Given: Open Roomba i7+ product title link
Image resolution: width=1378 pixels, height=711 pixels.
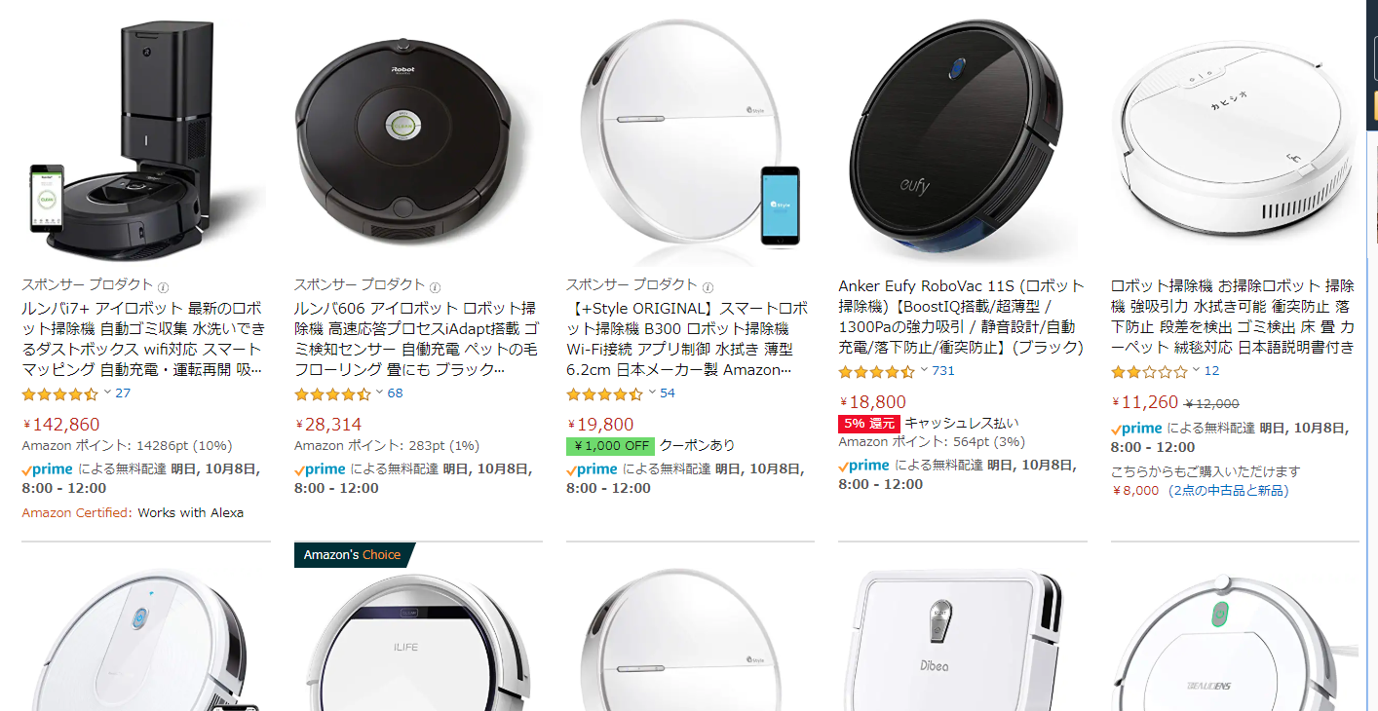Looking at the screenshot, I should tap(143, 338).
